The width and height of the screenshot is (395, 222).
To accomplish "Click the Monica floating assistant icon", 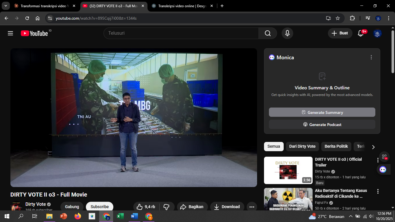I will coord(383,169).
